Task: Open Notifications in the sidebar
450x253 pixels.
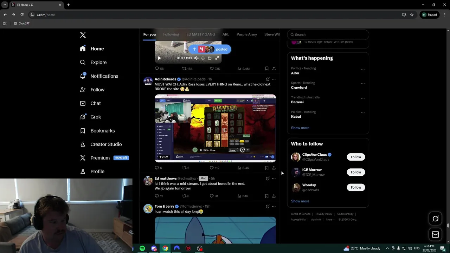Action: pyautogui.click(x=99, y=76)
